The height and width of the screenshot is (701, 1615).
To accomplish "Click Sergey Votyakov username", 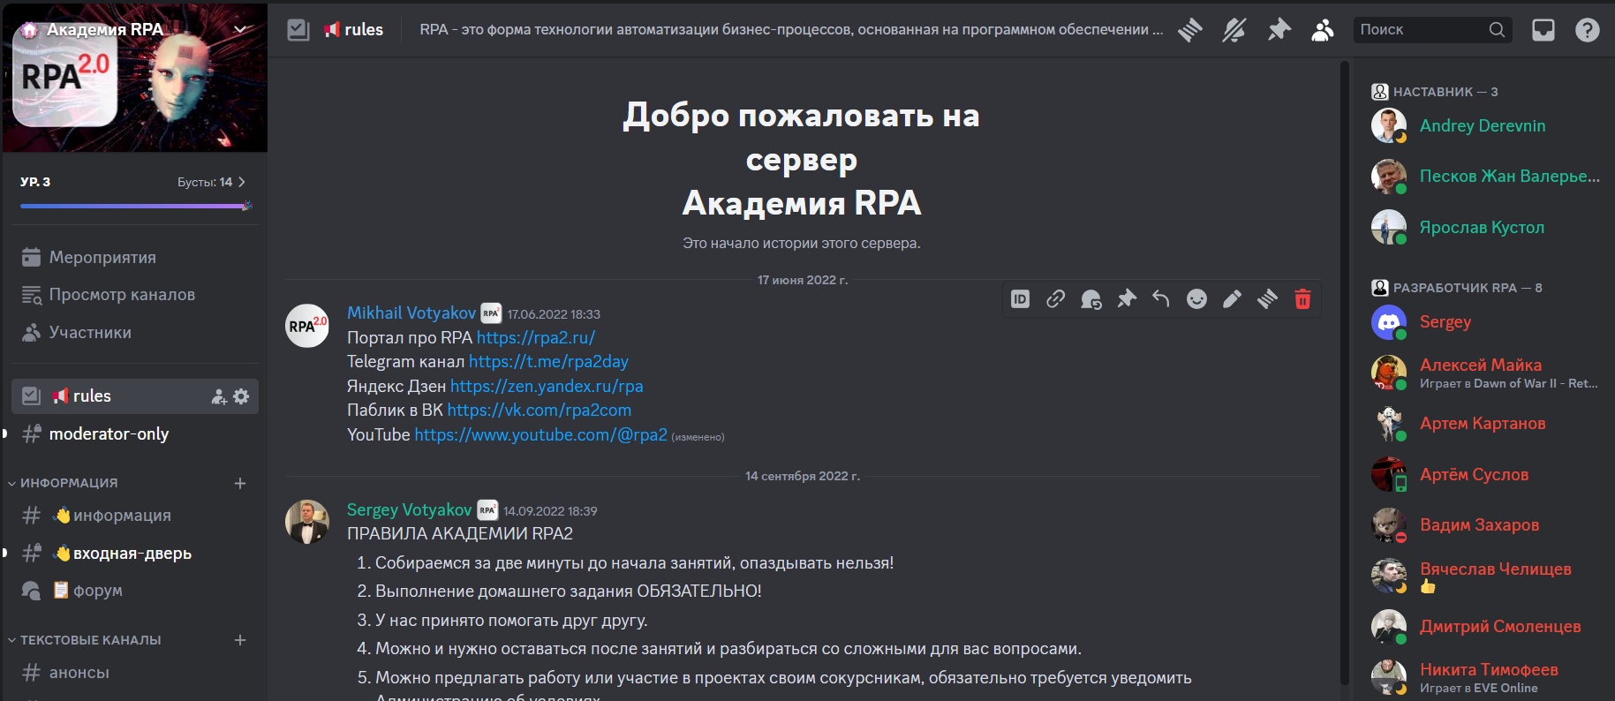I will coord(410,509).
